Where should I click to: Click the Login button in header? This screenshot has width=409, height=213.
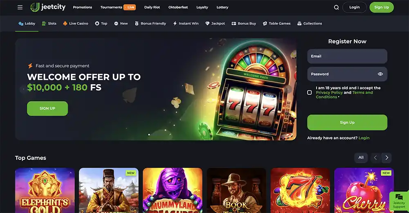click(355, 7)
